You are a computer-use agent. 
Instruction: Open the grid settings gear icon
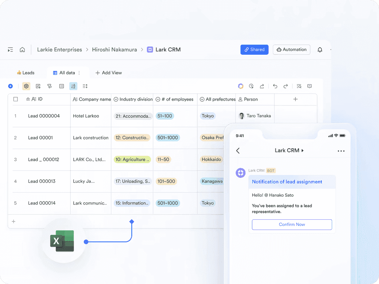(x=26, y=86)
